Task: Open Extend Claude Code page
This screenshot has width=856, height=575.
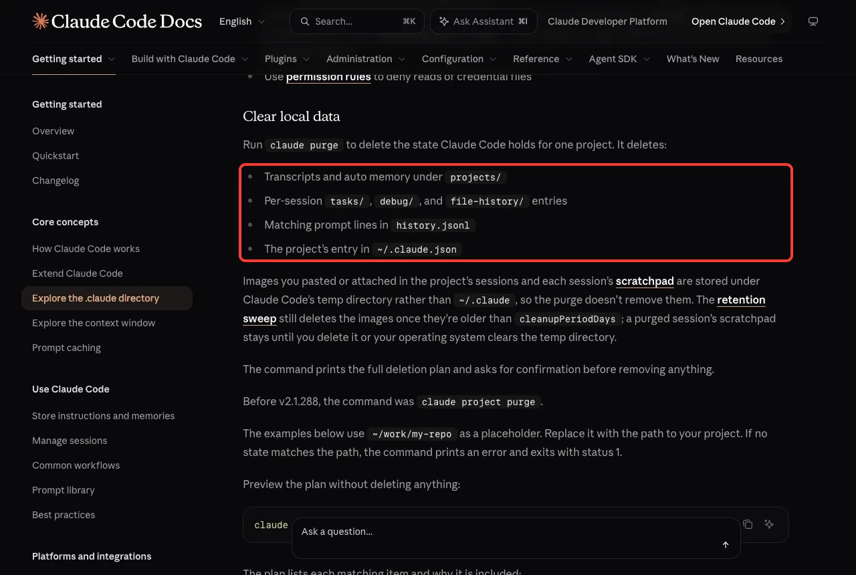Action: coord(78,273)
